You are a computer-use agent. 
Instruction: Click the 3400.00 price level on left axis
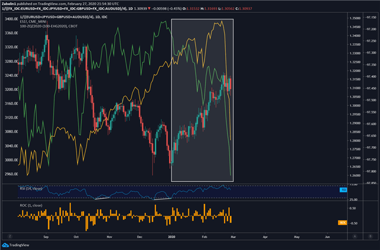pos(11,19)
